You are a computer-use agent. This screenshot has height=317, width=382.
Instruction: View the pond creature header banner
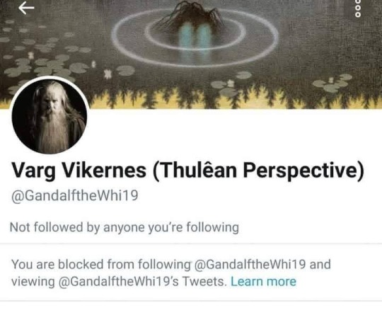click(x=191, y=54)
